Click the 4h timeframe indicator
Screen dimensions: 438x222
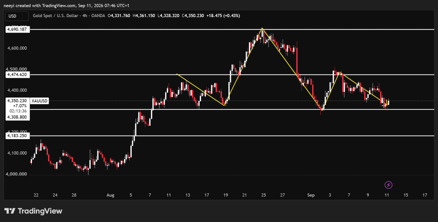84,16
